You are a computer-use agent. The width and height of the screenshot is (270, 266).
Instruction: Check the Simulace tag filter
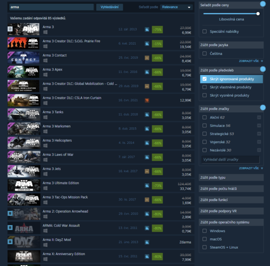pos(205,126)
